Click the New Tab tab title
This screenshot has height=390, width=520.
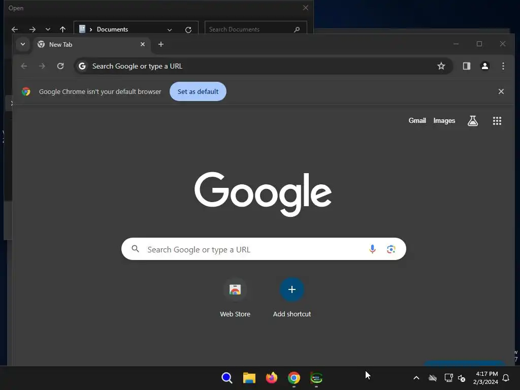point(61,45)
